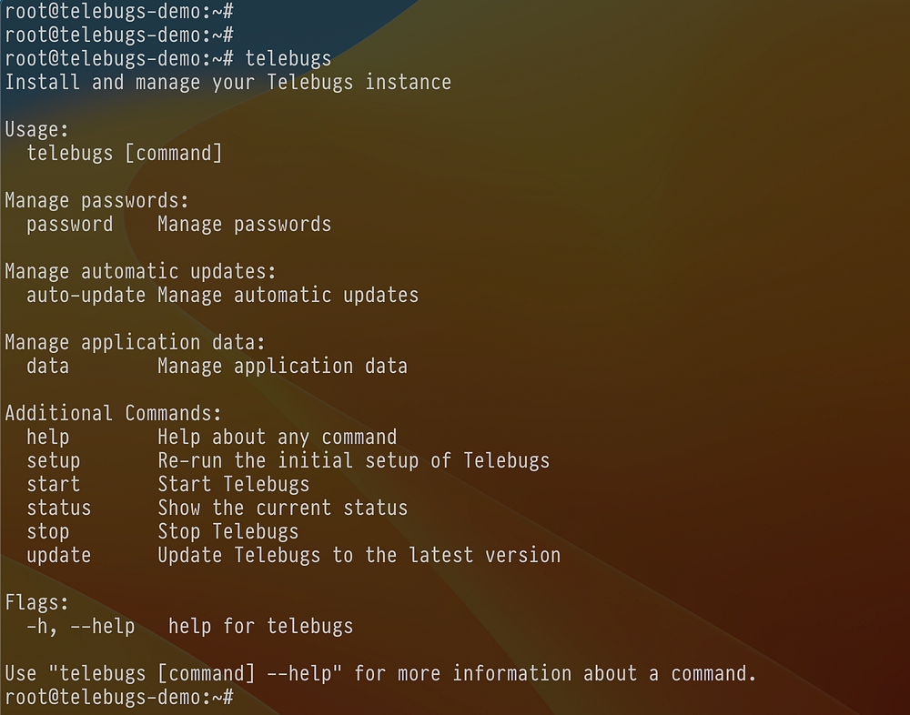Click the typed 'telebugs' command text
The height and width of the screenshot is (715, 910).
pos(288,59)
